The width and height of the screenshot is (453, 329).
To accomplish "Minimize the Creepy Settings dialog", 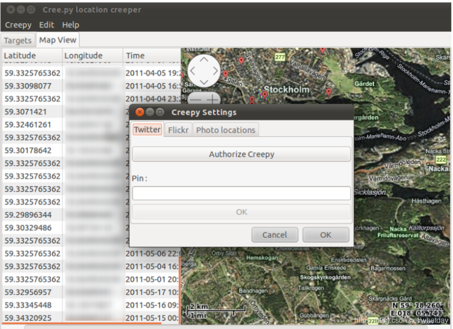I will (x=150, y=112).
